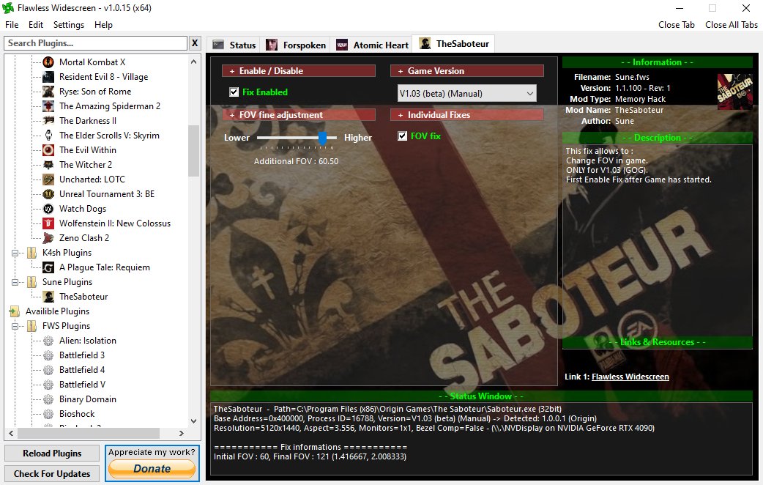Open the Settings menu
Screen dimensions: 763x485
pos(69,25)
